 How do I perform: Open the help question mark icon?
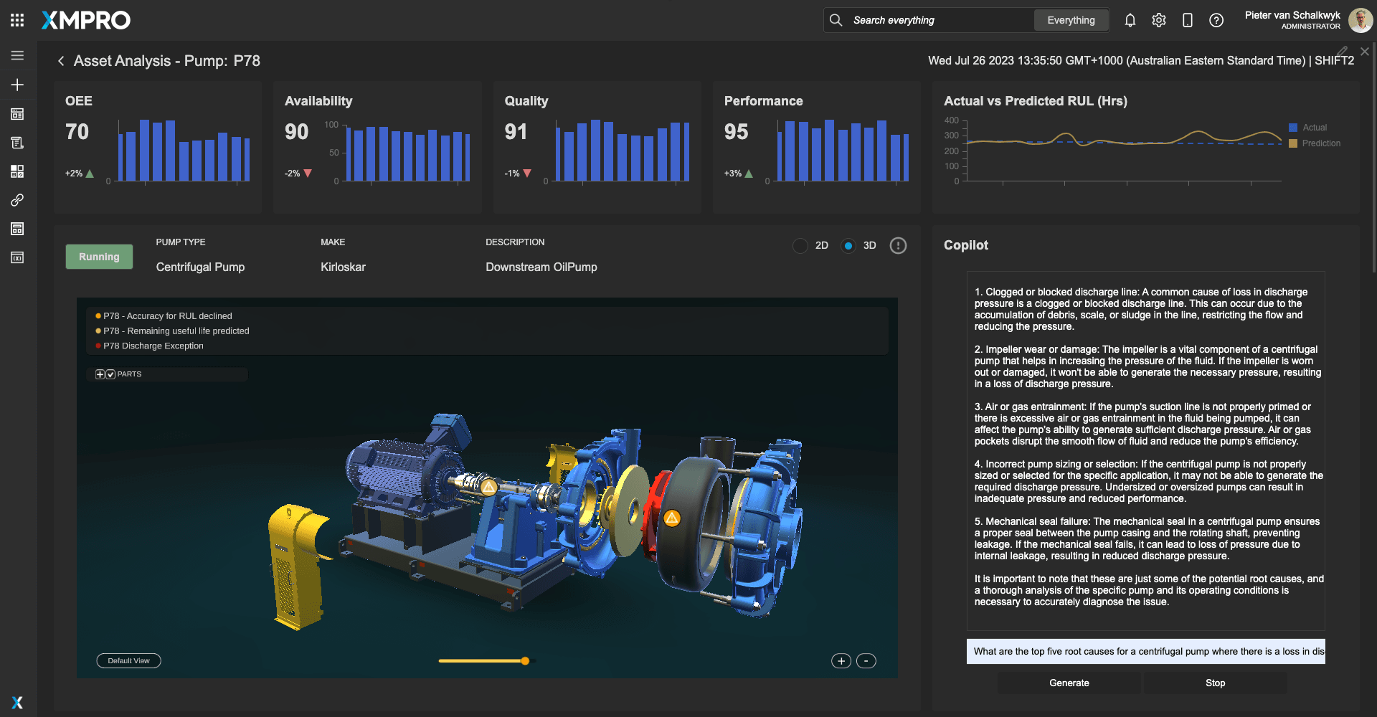pos(1216,20)
